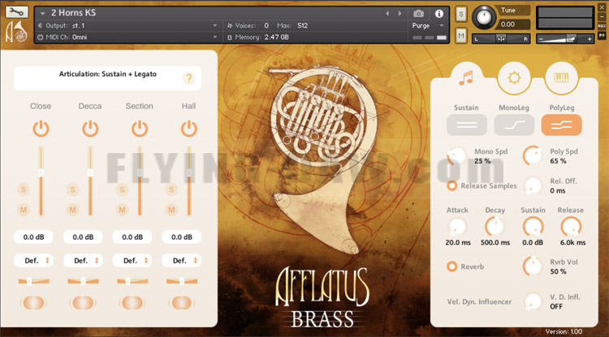Toggle the Decca mic power button
609x337 pixels.
click(x=90, y=129)
